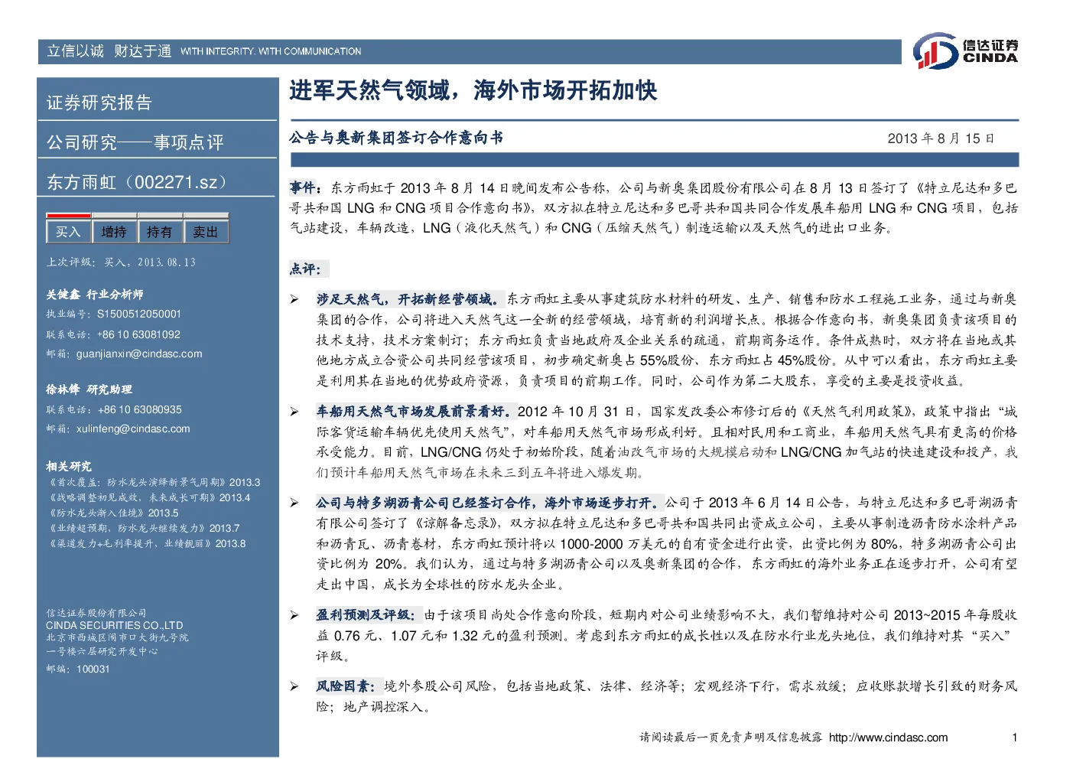This screenshot has height=759, width=1073.
Task: Open report 《业绩超预期，防水龙头继续发力》2013.7
Action: pos(144,529)
